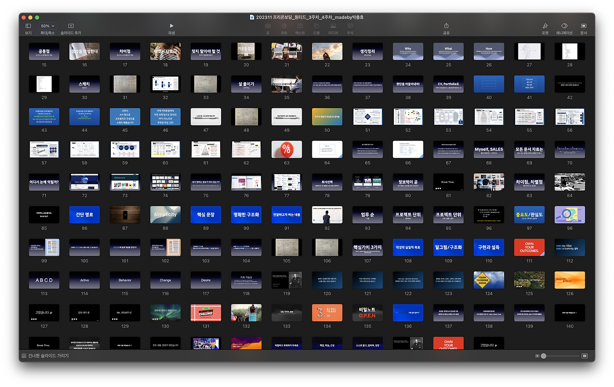Select slide 114 thumbnail titled Active
Viewport: 614px width, 387px height.
click(84, 280)
